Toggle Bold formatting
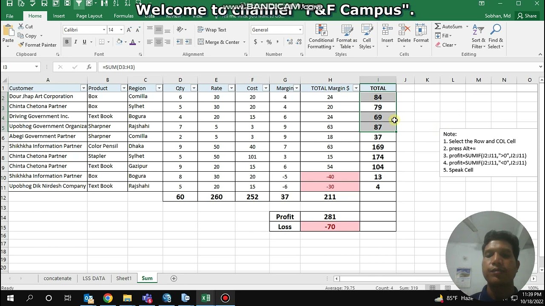 [x=67, y=42]
